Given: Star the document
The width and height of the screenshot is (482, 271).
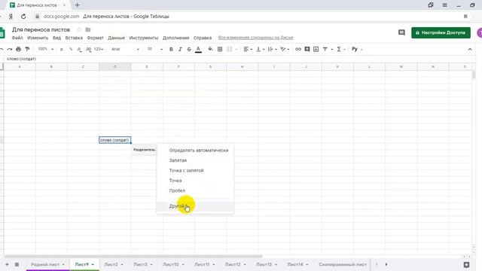Looking at the screenshot, I should (x=79, y=29).
